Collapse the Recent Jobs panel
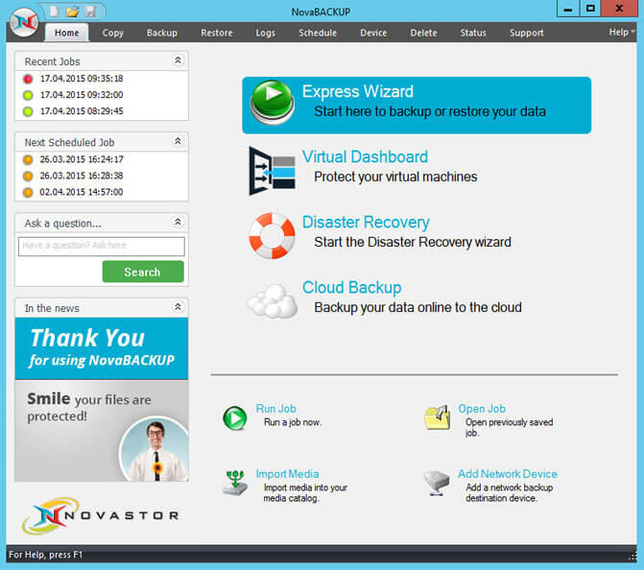Screen dimensions: 644x570 (178, 60)
